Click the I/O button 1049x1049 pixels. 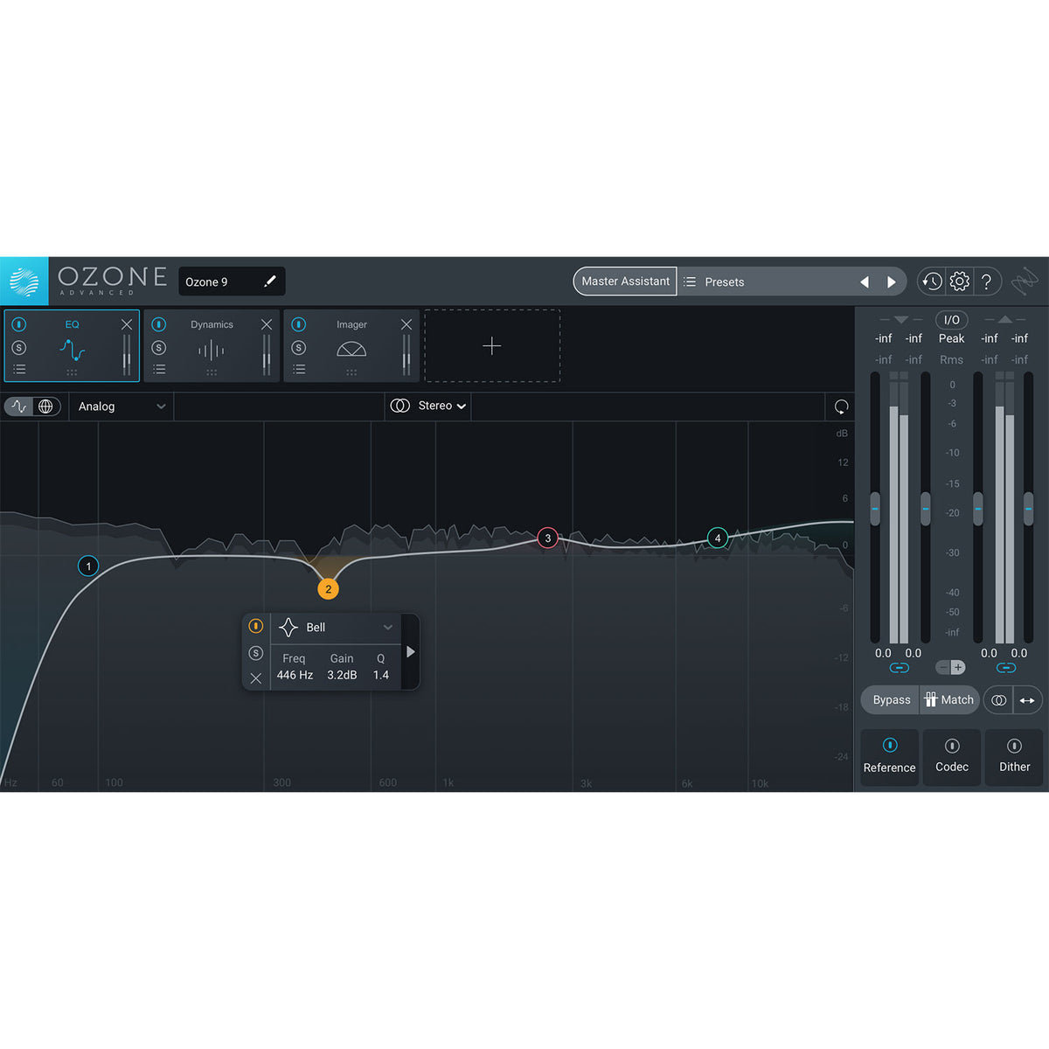pyautogui.click(x=952, y=319)
